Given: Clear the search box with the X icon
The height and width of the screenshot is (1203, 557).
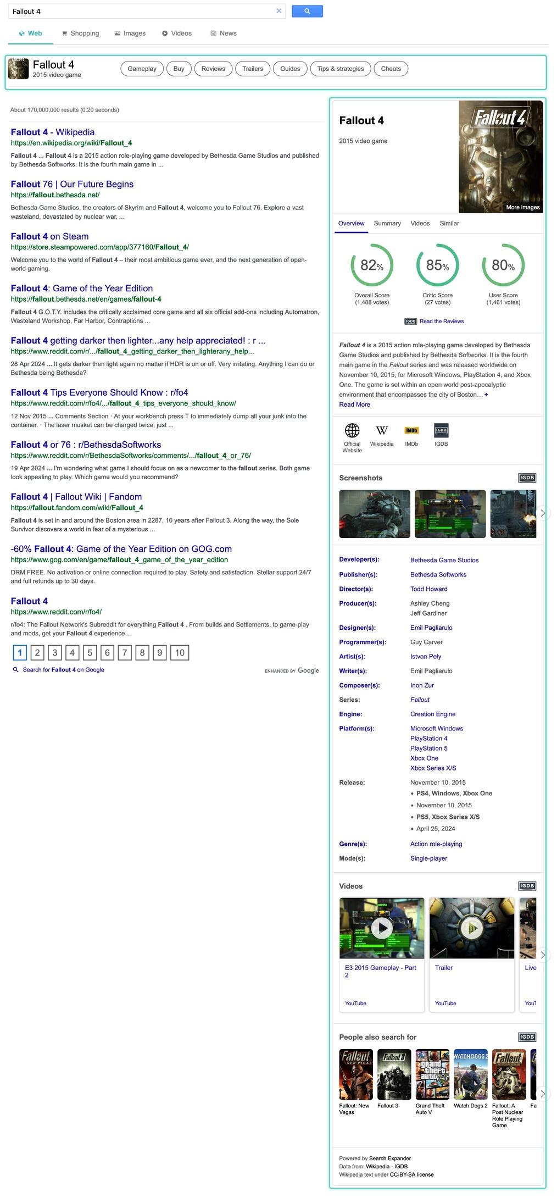Looking at the screenshot, I should 278,11.
